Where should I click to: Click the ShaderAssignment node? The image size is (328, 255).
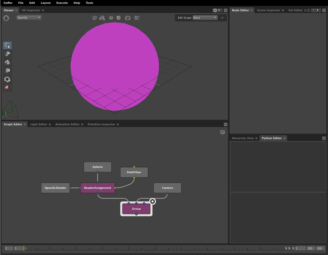point(97,188)
